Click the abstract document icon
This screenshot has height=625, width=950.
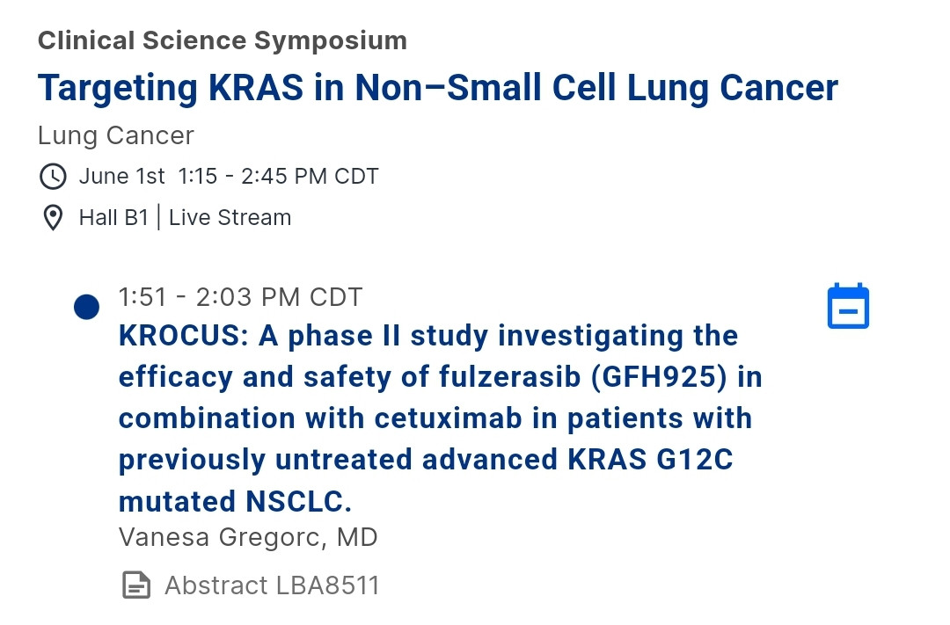coord(136,585)
